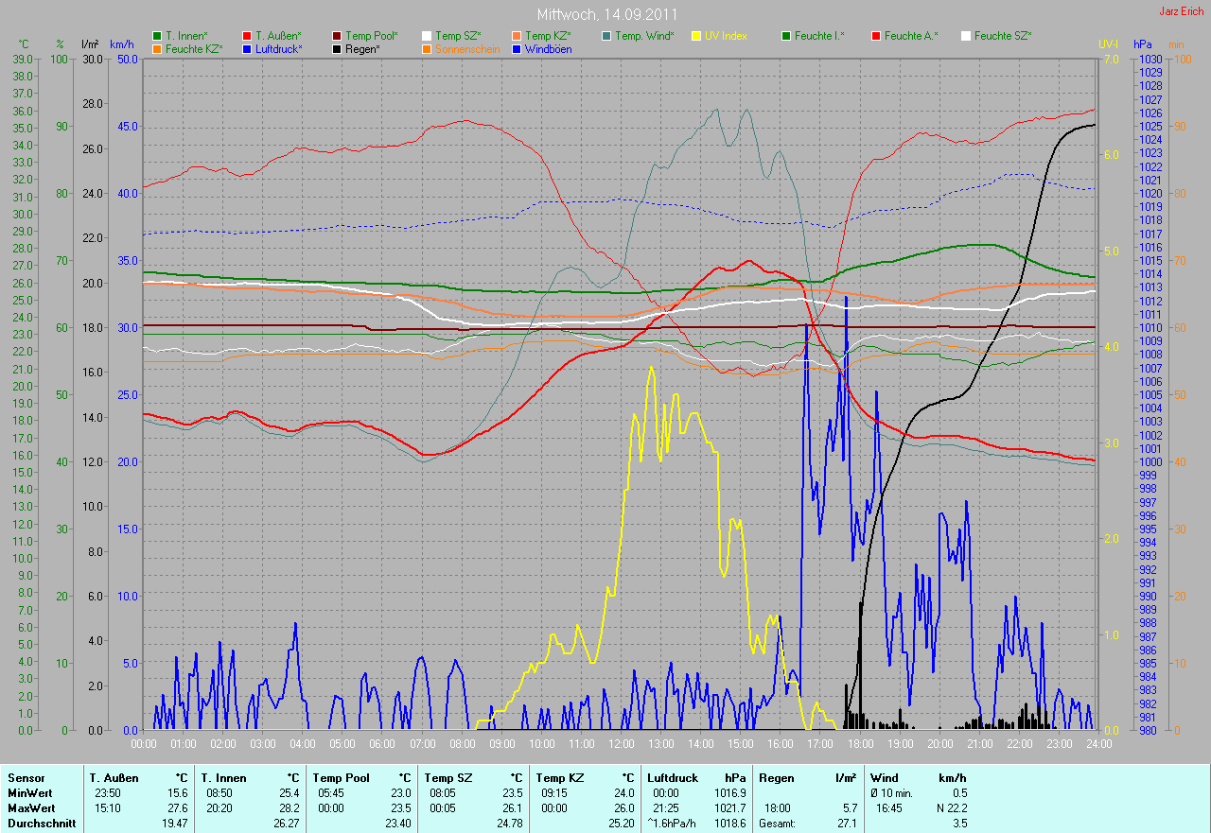Click the T. Innen maximum value '28.2'
Screen dimensions: 1211x833
tap(289, 808)
